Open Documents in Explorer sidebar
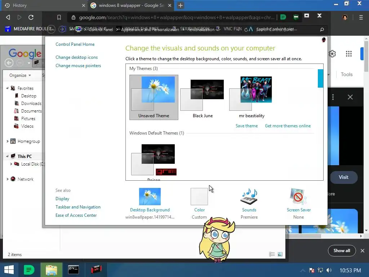The width and height of the screenshot is (369, 277). (x=31, y=111)
